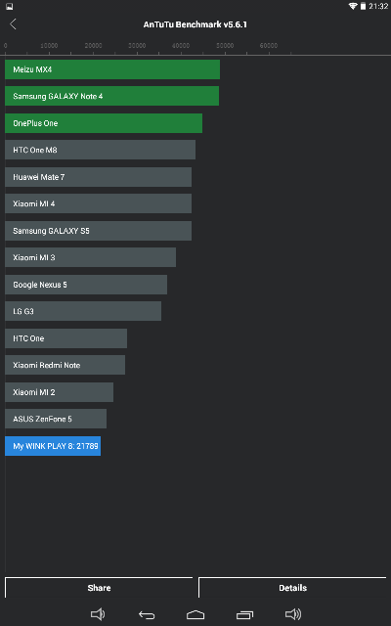The height and width of the screenshot is (626, 391).
Task: Open the Details tab
Action: click(292, 587)
